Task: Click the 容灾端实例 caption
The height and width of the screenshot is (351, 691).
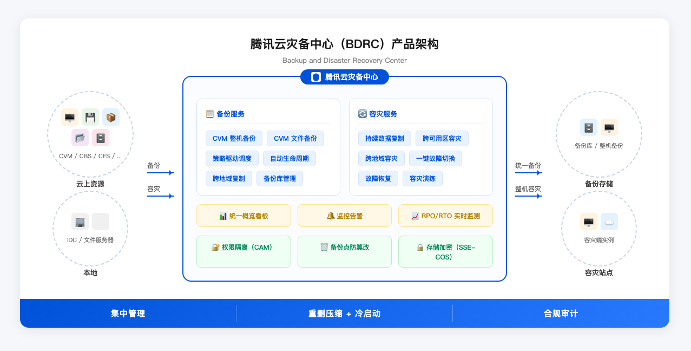Action: pos(599,239)
